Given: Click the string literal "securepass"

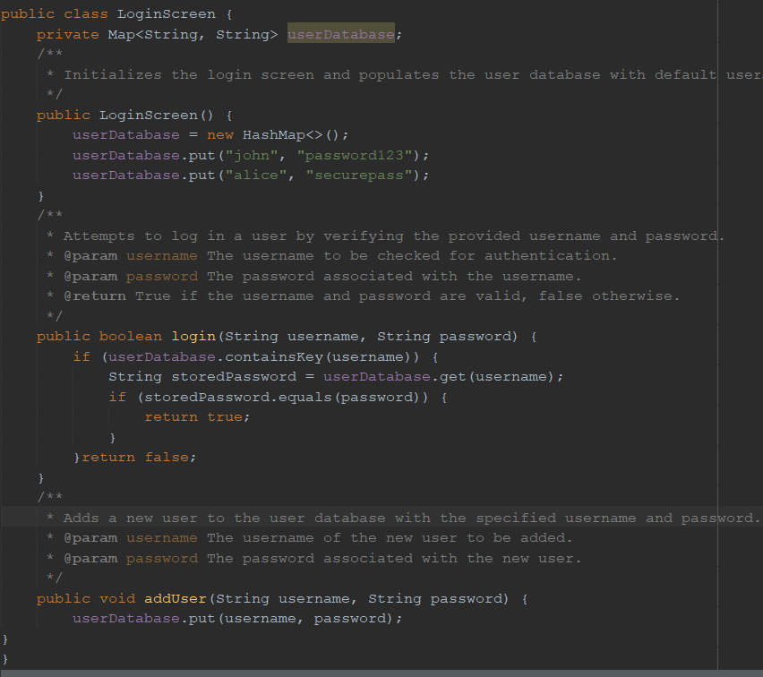Looking at the screenshot, I should pyautogui.click(x=356, y=175).
